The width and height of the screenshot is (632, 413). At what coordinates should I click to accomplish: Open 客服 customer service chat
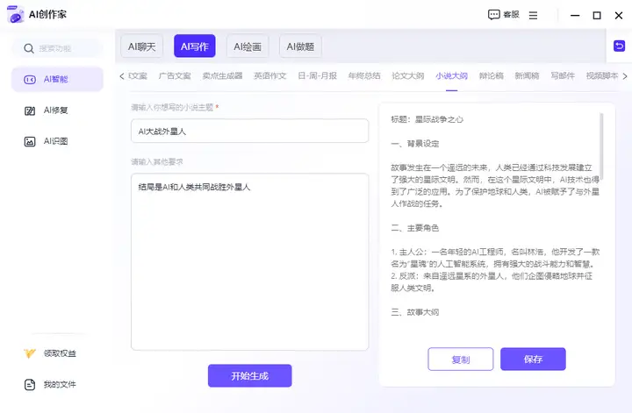point(503,15)
